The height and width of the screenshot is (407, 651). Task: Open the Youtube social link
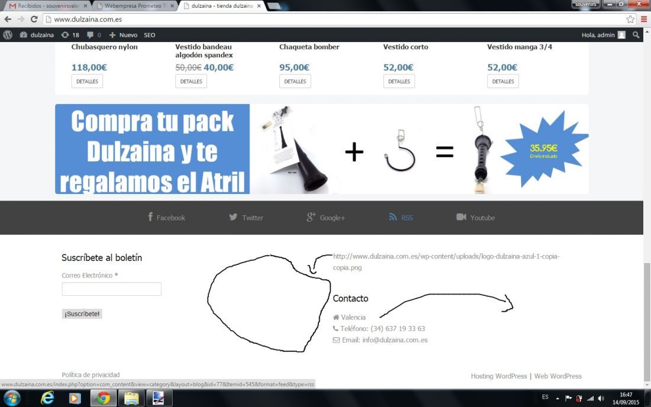pos(476,217)
